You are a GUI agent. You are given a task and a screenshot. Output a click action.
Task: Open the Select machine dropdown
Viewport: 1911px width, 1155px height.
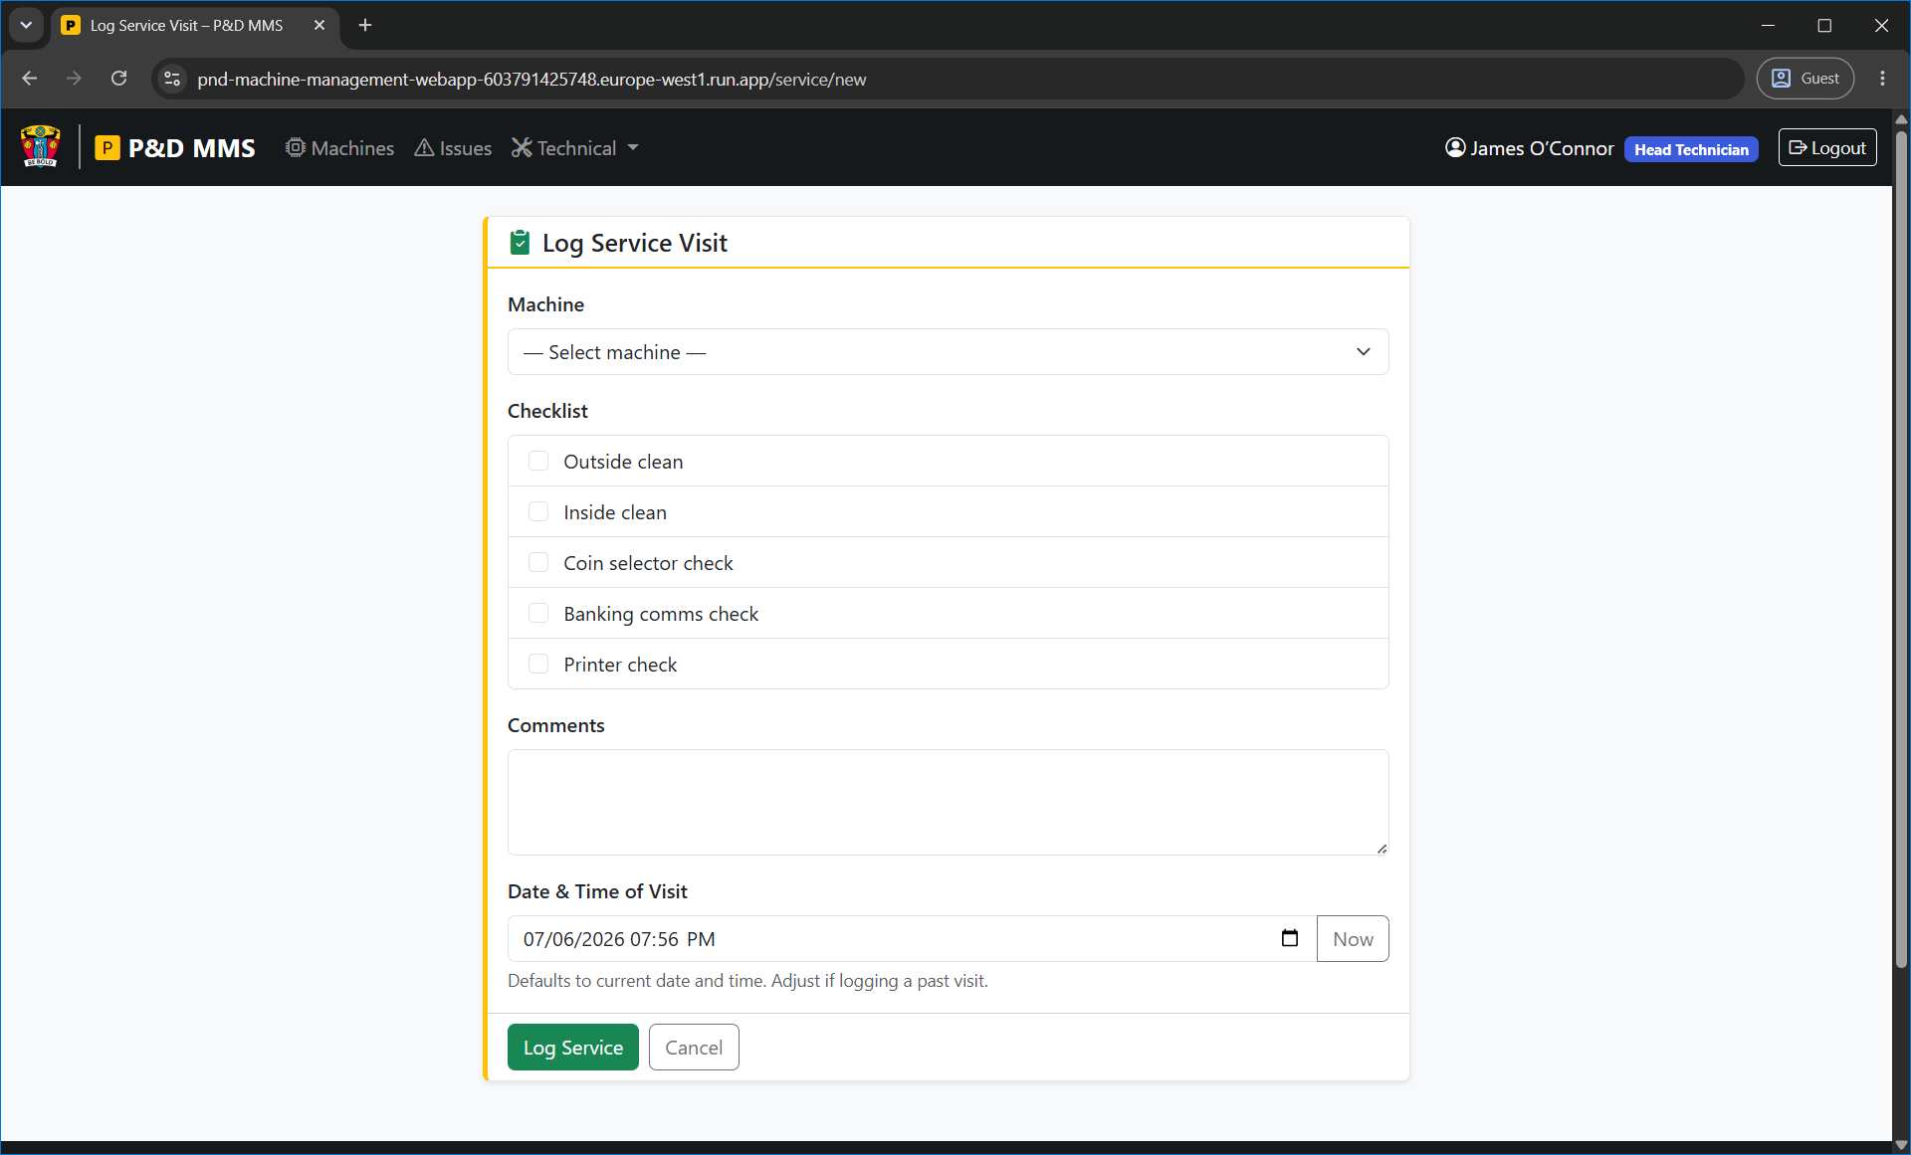pos(948,352)
